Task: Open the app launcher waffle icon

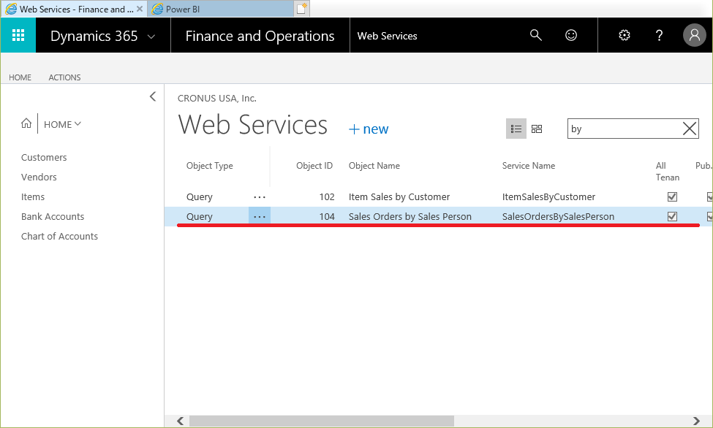Action: [18, 36]
